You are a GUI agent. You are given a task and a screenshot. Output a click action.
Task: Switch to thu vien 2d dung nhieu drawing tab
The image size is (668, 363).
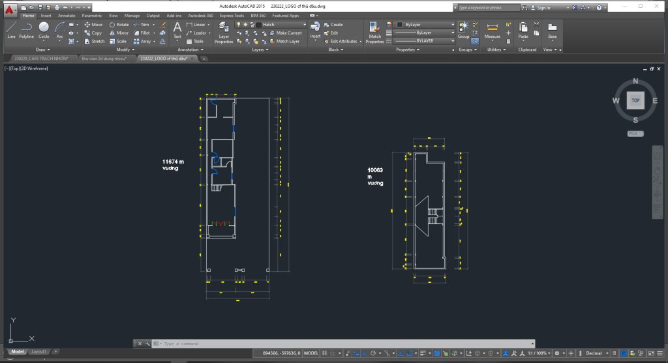pos(104,59)
